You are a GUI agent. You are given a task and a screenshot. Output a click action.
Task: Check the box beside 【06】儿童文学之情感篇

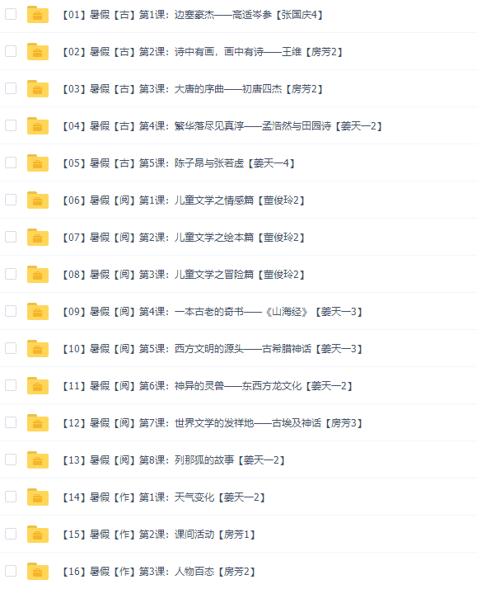point(11,200)
